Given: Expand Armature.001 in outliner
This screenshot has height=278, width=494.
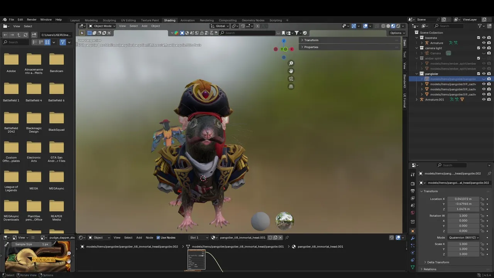Looking at the screenshot, I should click(x=417, y=100).
